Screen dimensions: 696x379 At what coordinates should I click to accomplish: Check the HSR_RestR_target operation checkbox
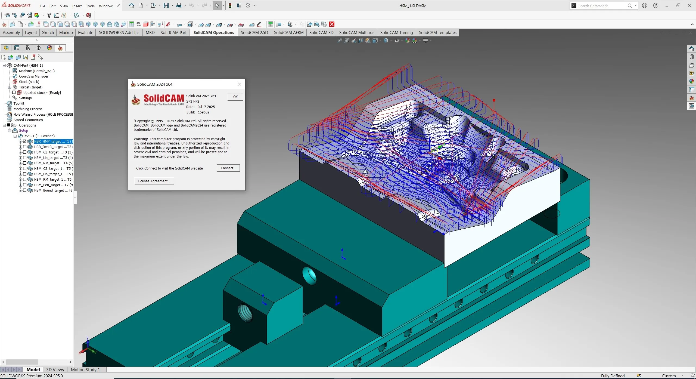tap(25, 147)
